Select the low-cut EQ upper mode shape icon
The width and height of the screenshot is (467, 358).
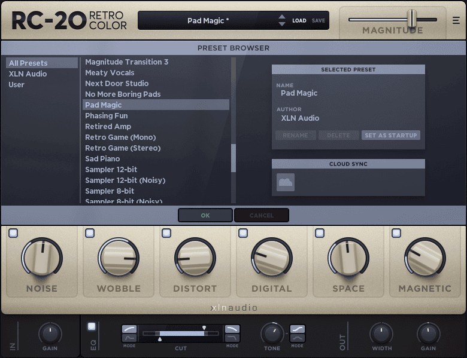(x=129, y=329)
